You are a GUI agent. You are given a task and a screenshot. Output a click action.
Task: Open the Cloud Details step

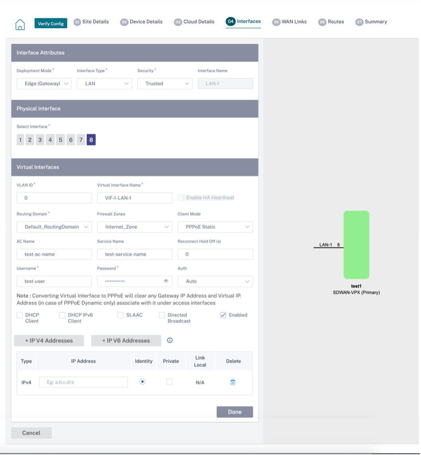pos(194,22)
